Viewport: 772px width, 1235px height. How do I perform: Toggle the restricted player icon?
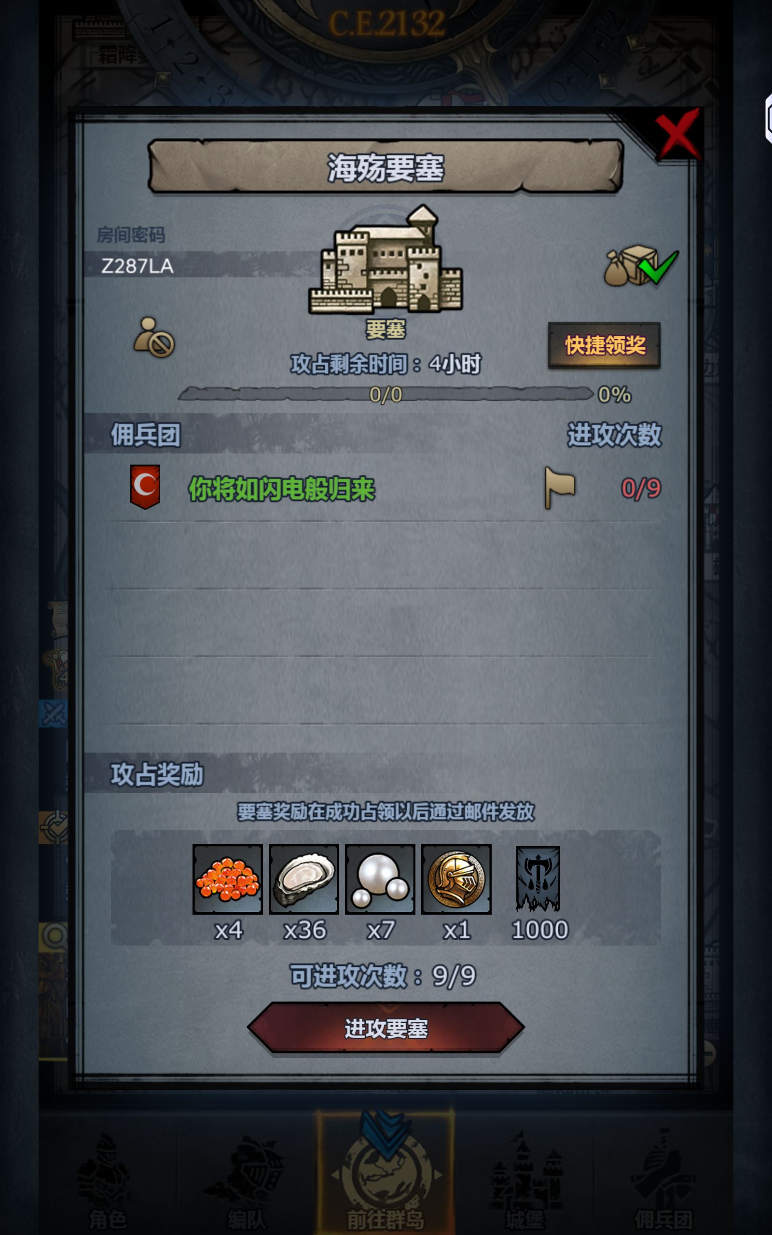point(154,337)
